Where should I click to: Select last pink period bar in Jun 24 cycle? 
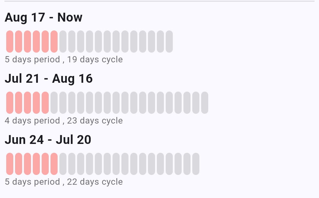[x=54, y=164]
